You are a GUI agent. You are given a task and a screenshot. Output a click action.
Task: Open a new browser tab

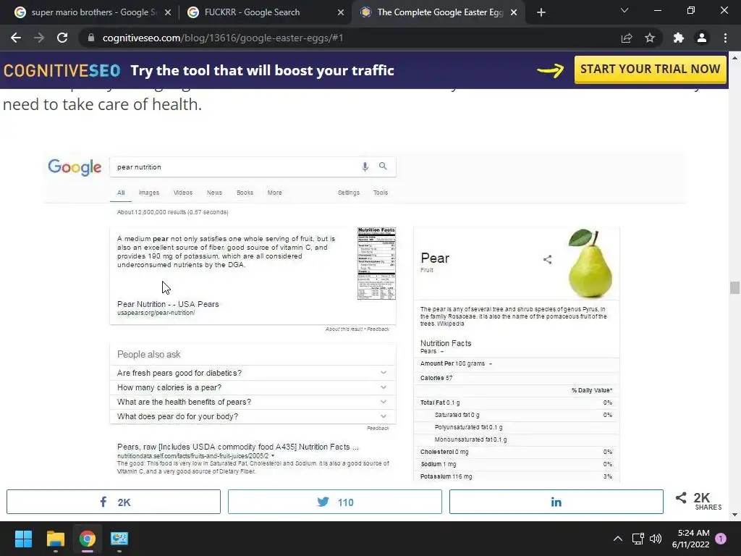point(541,12)
